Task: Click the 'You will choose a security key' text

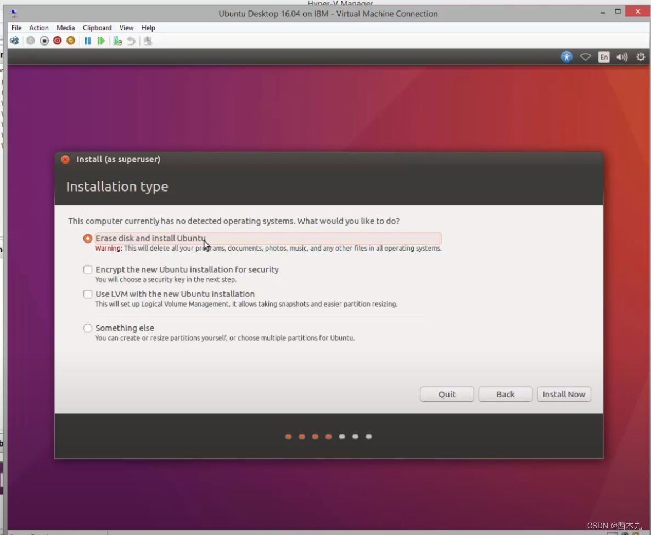Action: [166, 280]
